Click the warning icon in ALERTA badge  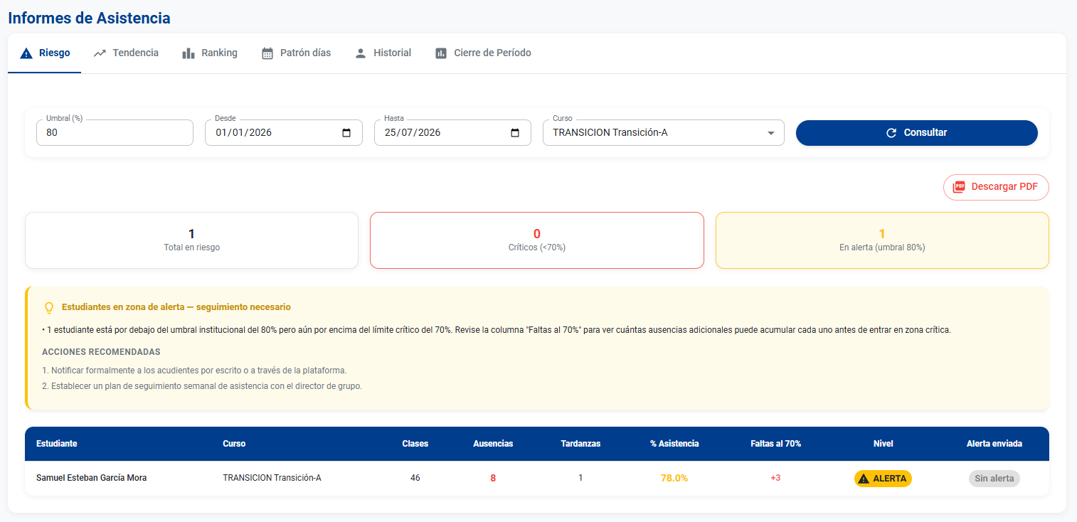[x=864, y=479]
